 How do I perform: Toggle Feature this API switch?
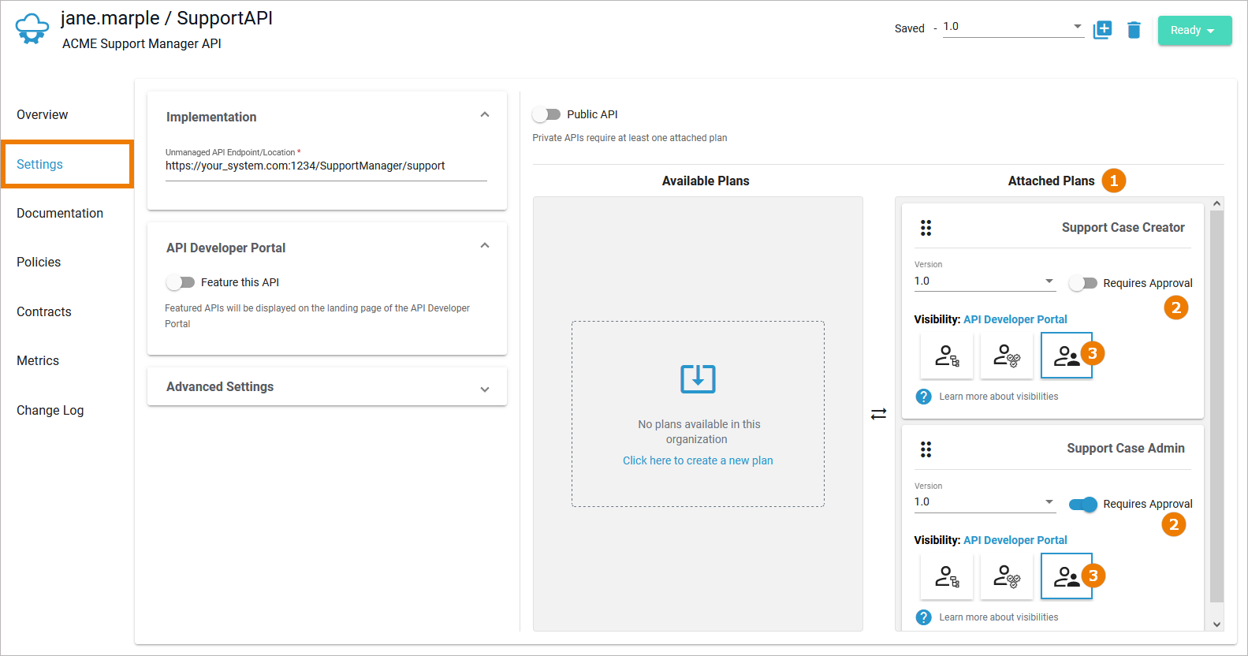(x=181, y=282)
